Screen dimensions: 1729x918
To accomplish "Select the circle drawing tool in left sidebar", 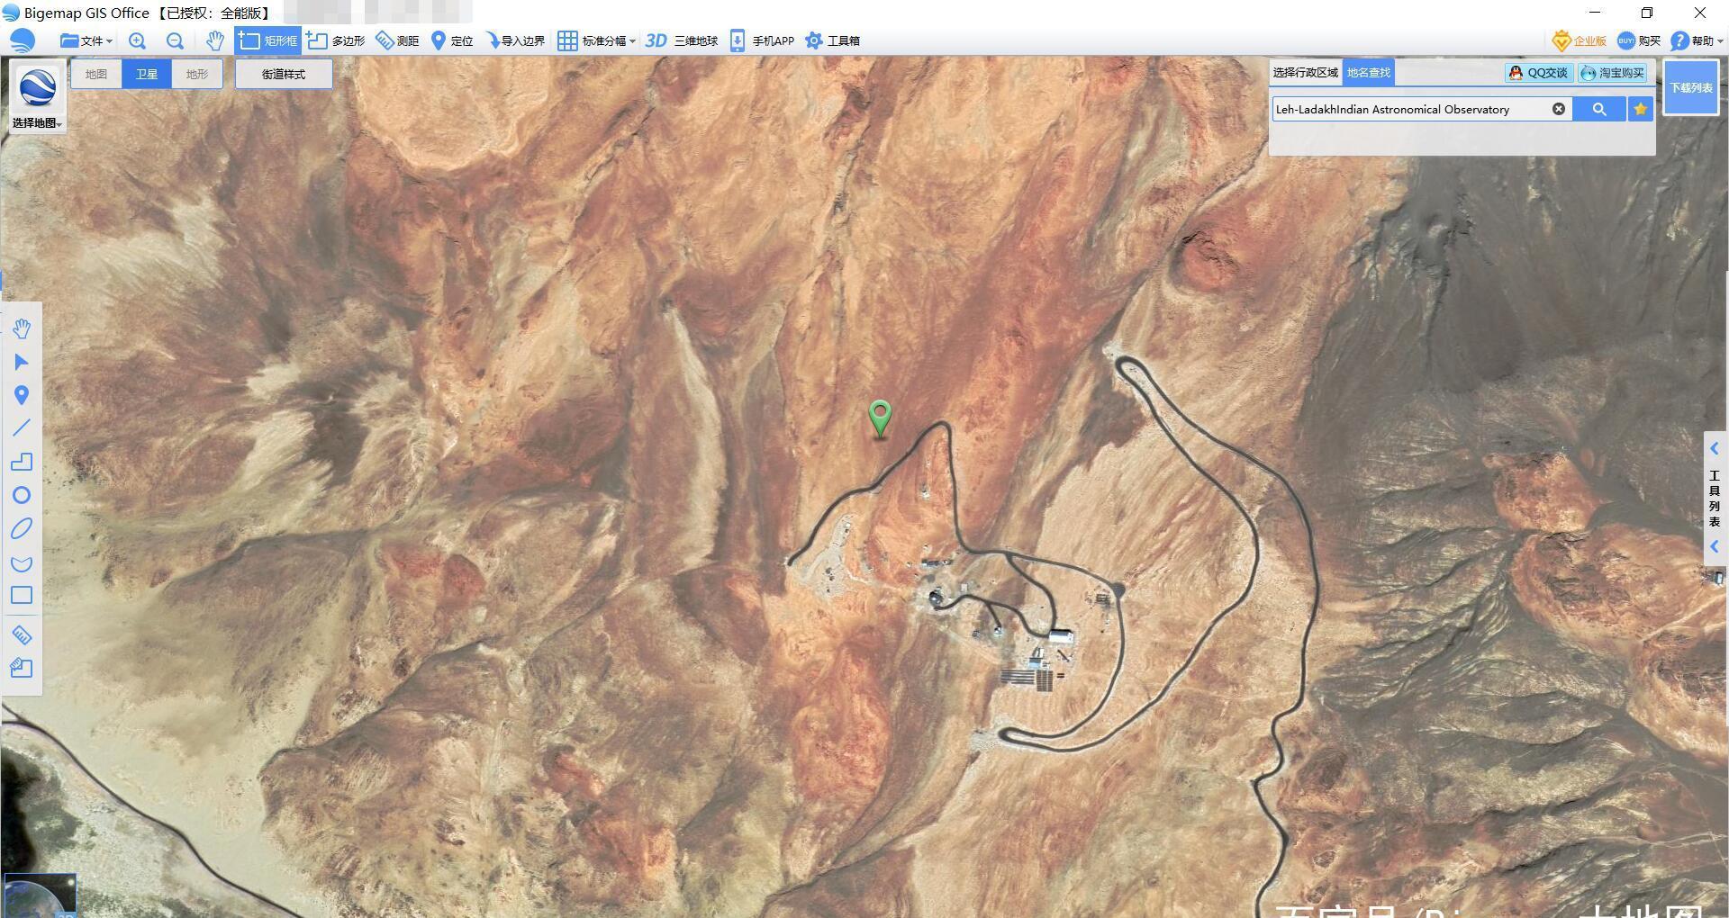I will click(22, 495).
